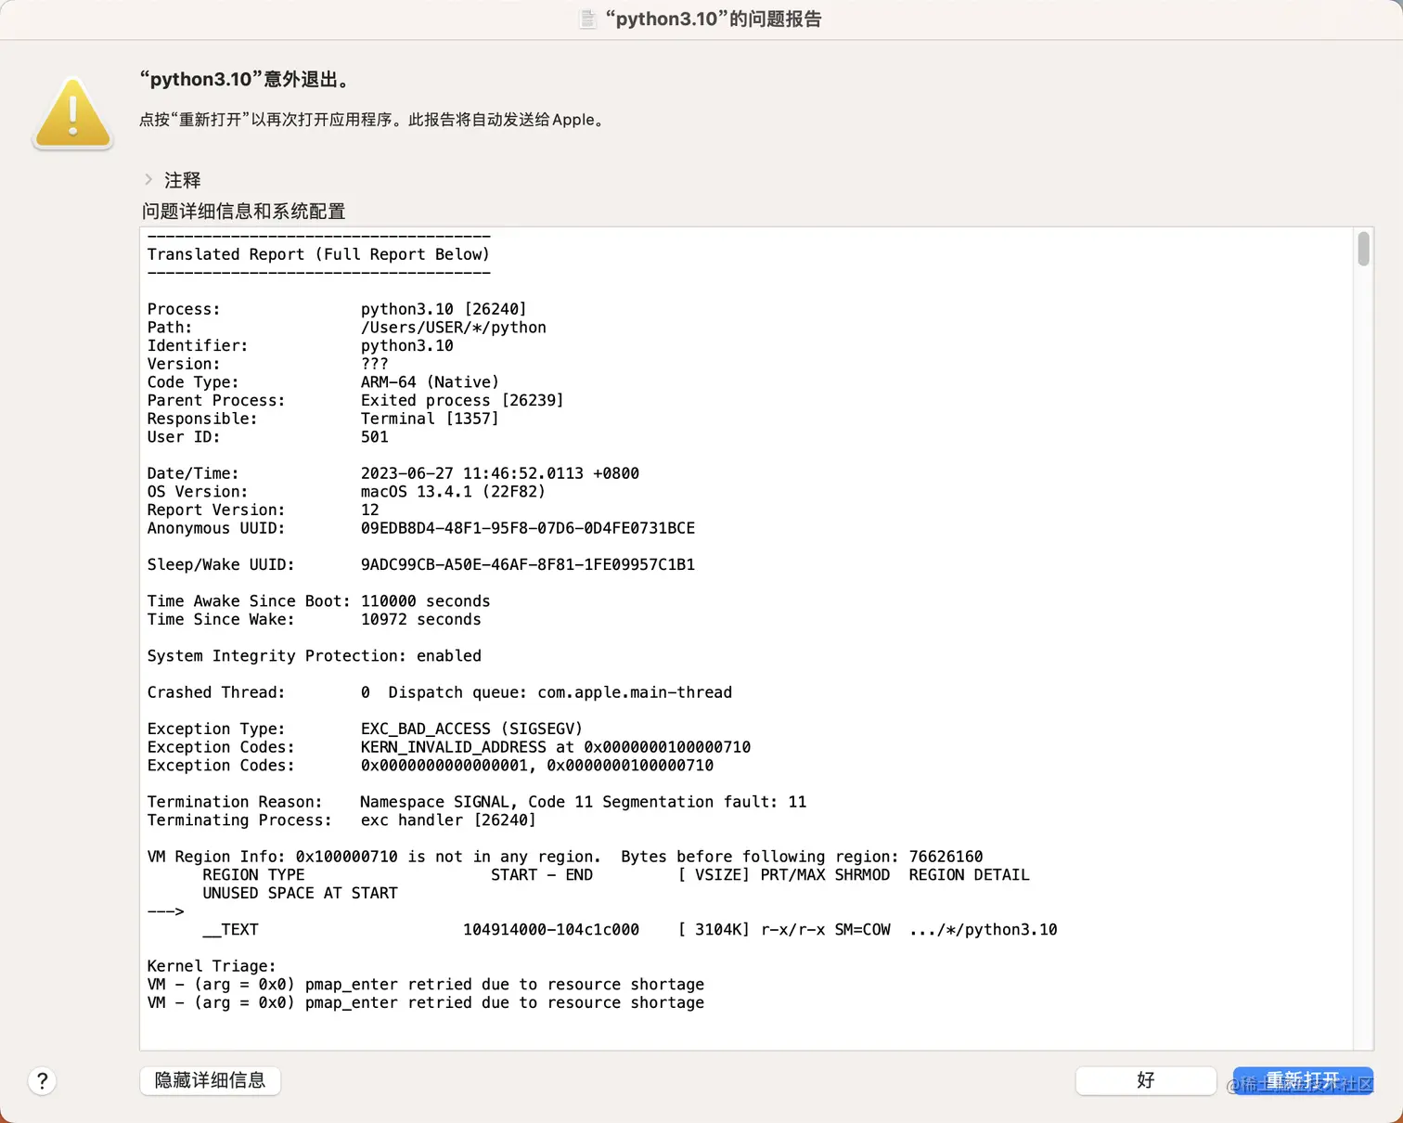Click UNUSED SPACE AT START line

[x=301, y=893]
